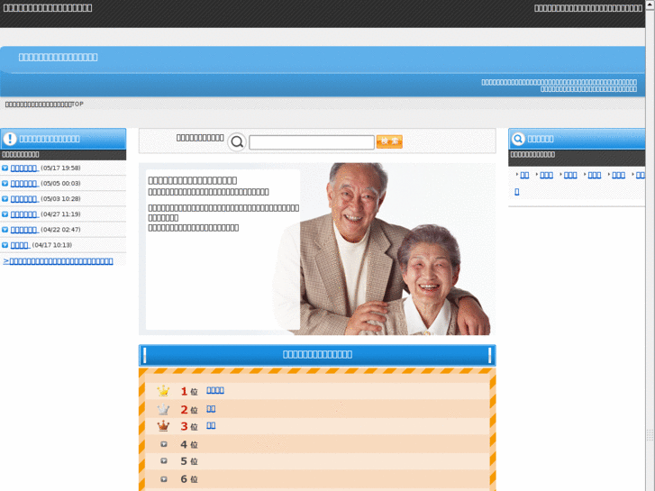Open the link dated 05/05 00:03
655x491 pixels.
click(x=24, y=184)
